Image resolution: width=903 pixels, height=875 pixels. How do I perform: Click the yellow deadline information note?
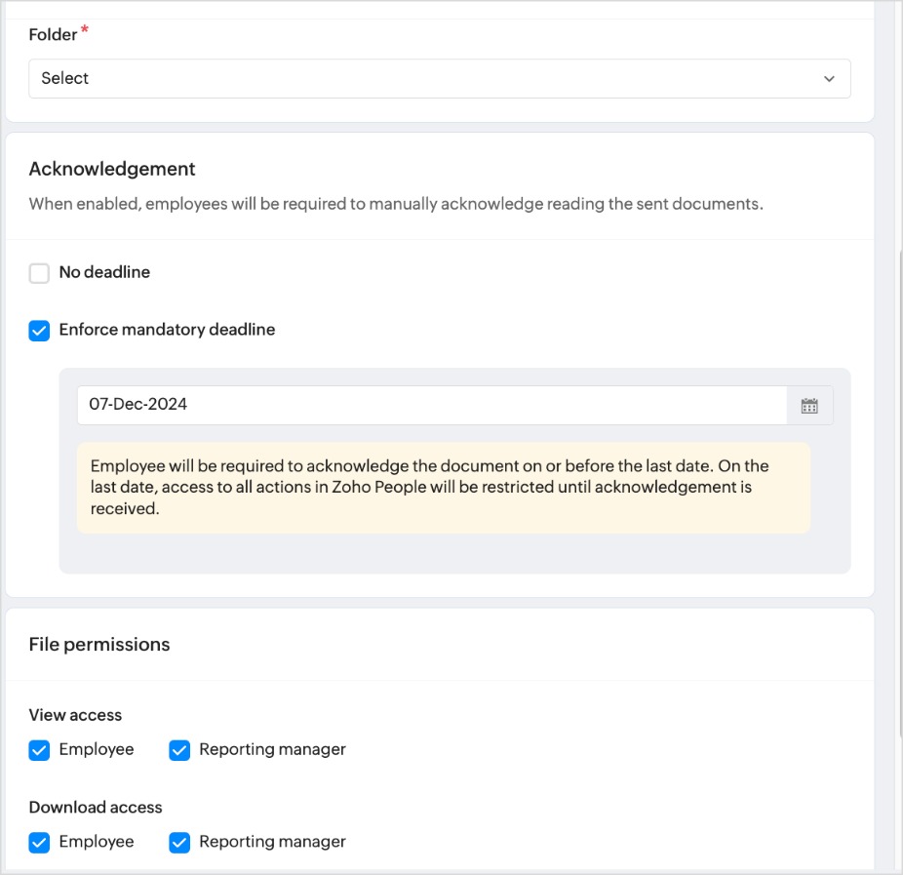(x=443, y=487)
